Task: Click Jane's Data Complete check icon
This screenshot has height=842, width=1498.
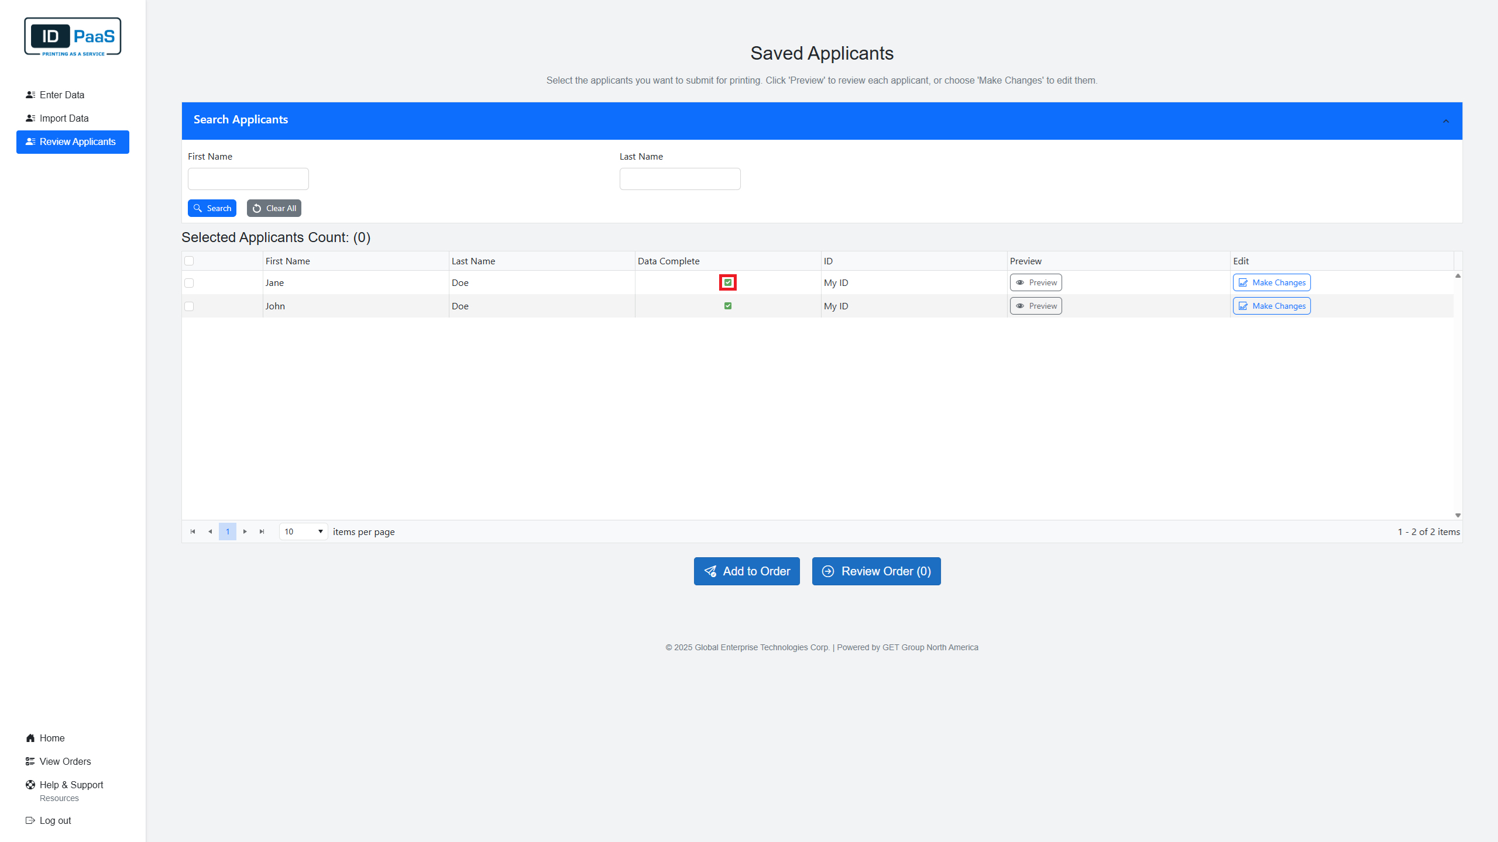Action: [727, 282]
